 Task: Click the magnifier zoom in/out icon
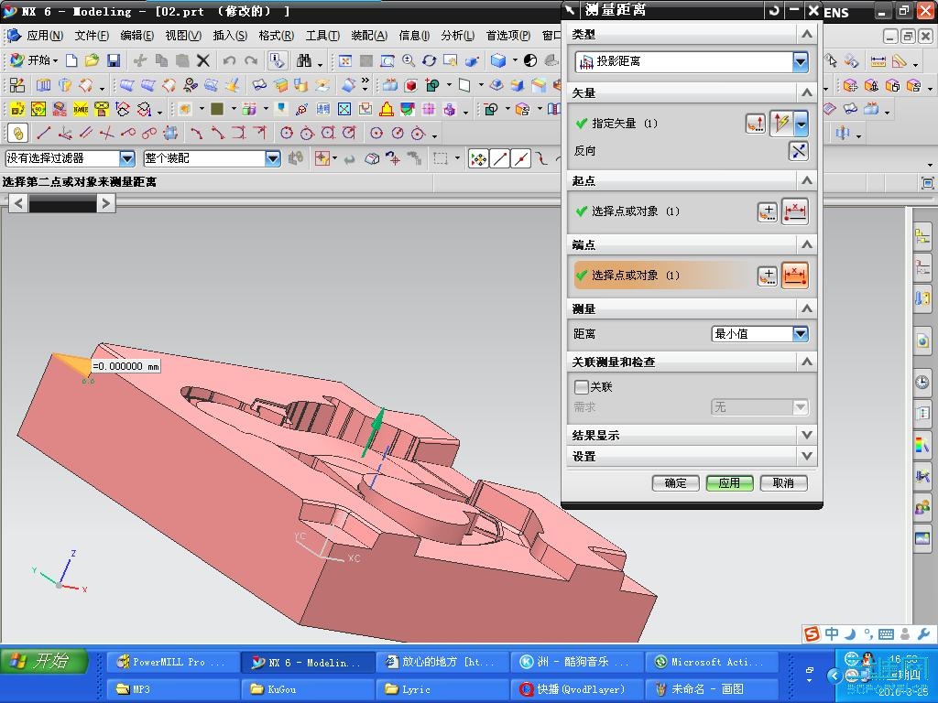(x=409, y=60)
